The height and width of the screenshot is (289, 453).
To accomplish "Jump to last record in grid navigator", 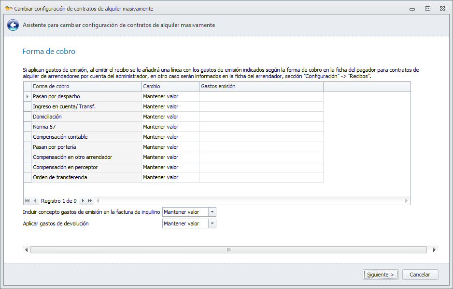I will [90, 201].
